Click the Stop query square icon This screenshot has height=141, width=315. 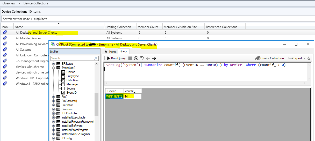[130, 58]
